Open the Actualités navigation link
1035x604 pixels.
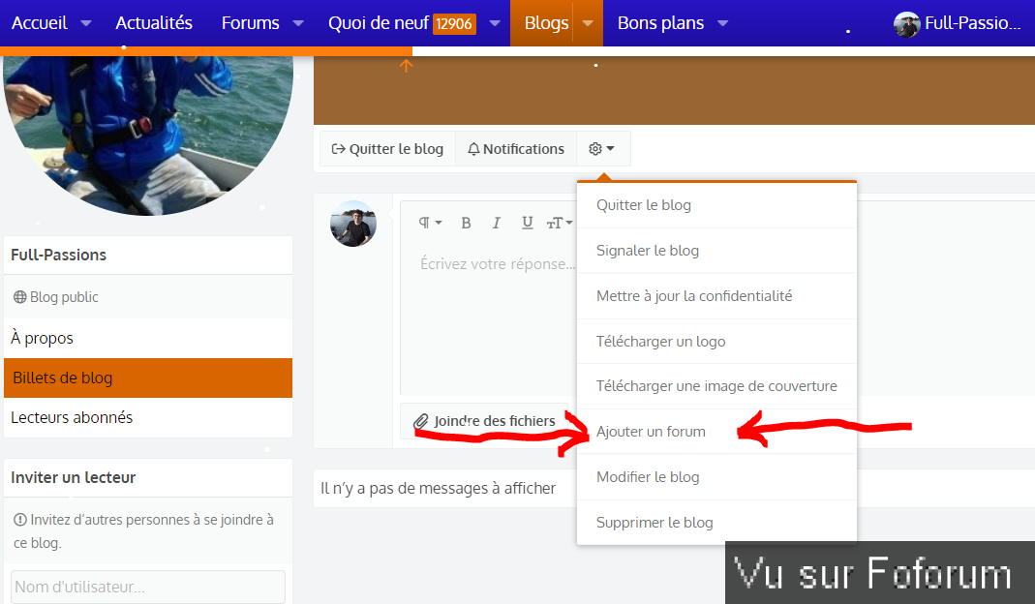tap(154, 23)
